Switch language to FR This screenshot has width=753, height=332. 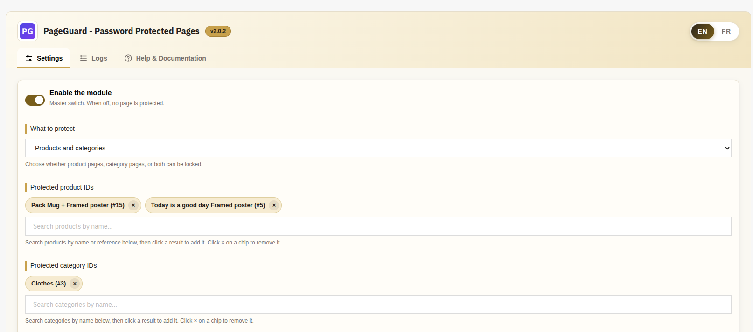726,31
